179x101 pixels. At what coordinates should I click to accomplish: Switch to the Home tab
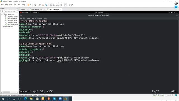pyautogui.click(x=23, y=9)
